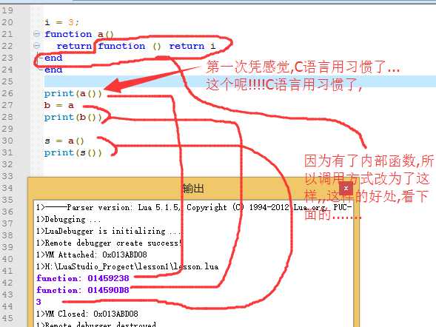436x327 pixels.
Task: Click 'VM Attached: 0x013ABD08' line
Action: pos(92,254)
